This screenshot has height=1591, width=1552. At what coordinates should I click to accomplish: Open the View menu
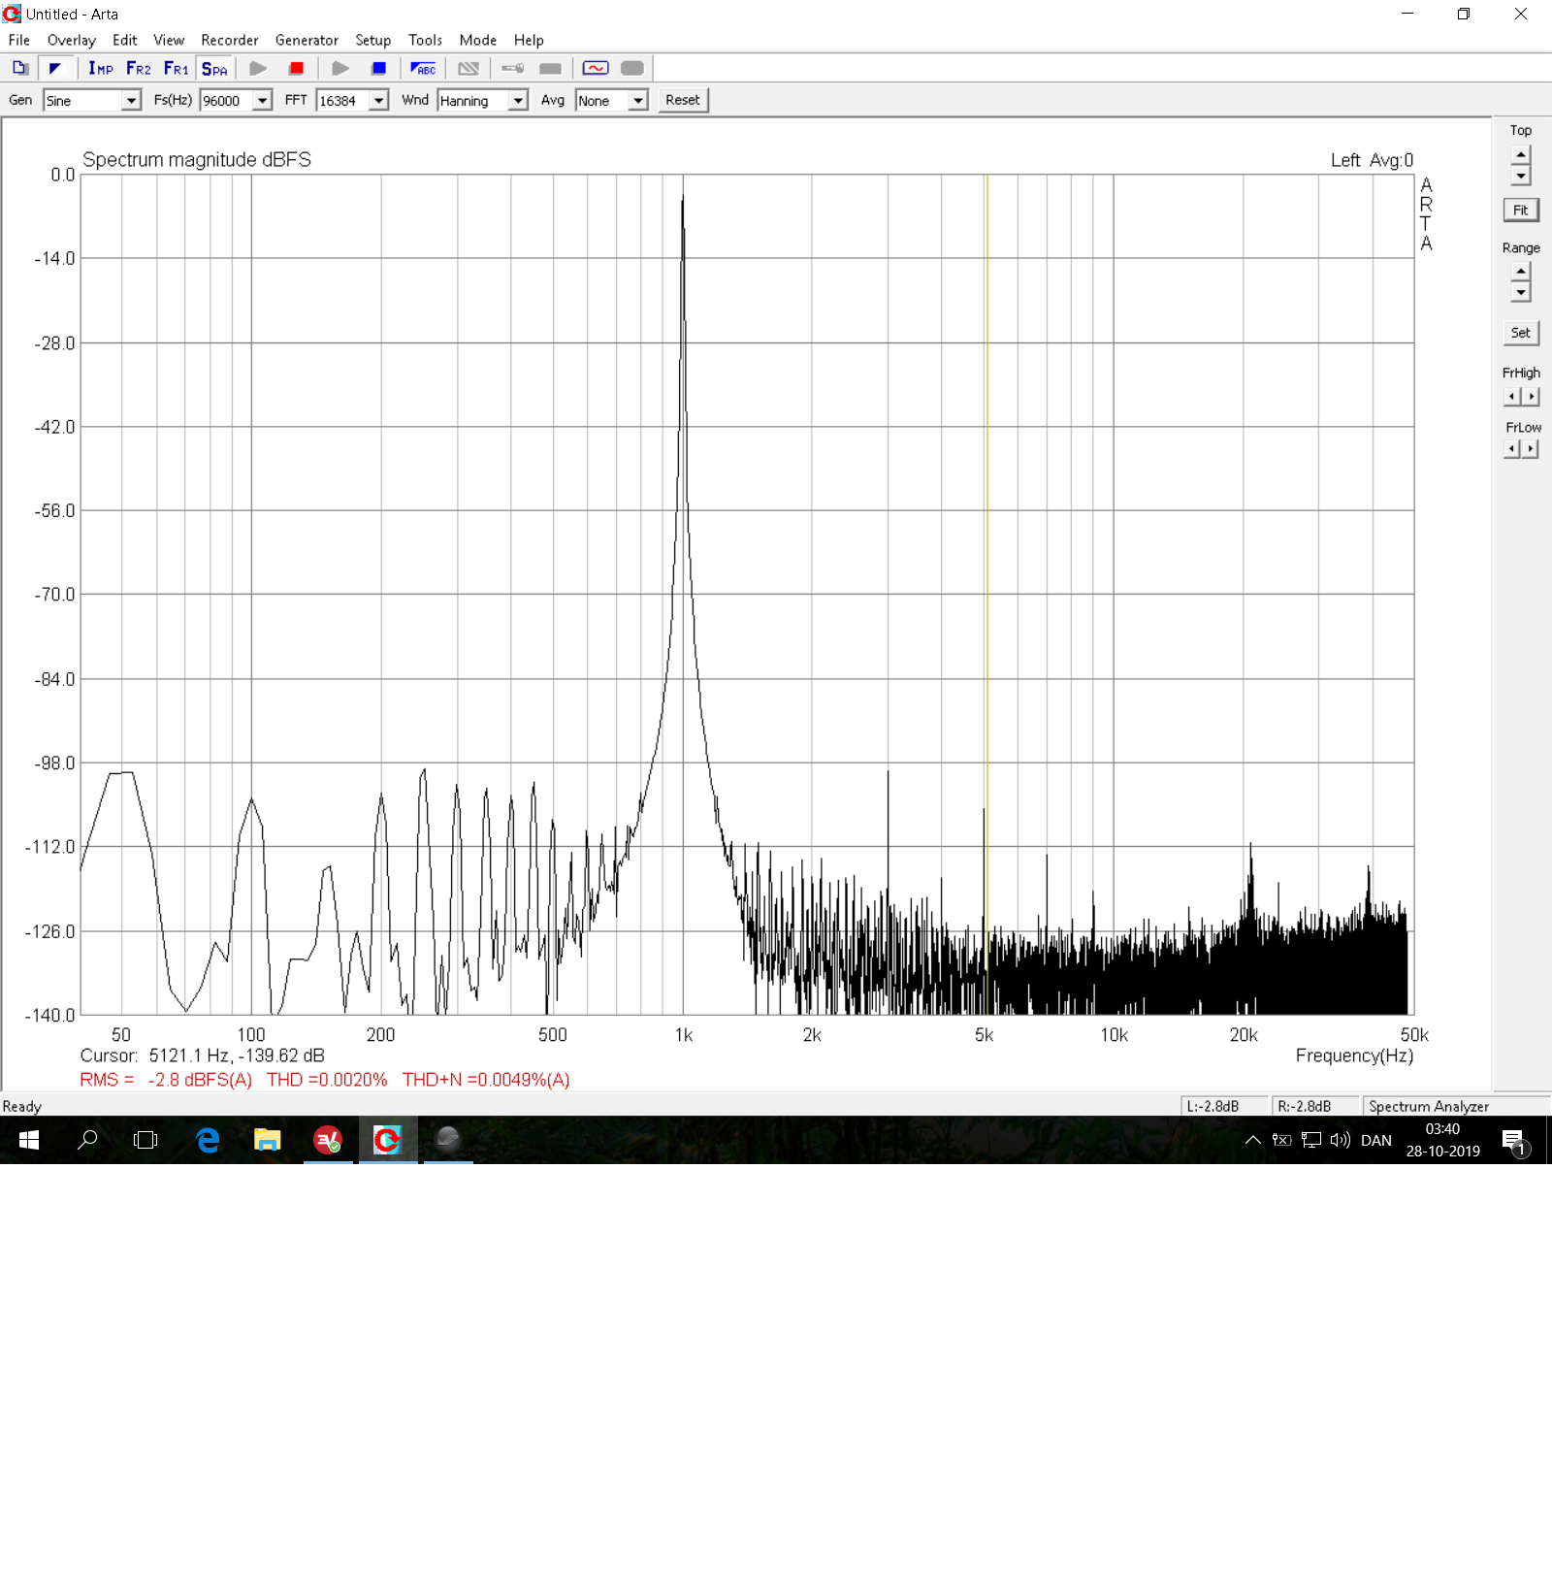pos(169,40)
